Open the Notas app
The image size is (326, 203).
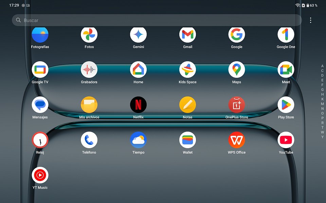(187, 105)
